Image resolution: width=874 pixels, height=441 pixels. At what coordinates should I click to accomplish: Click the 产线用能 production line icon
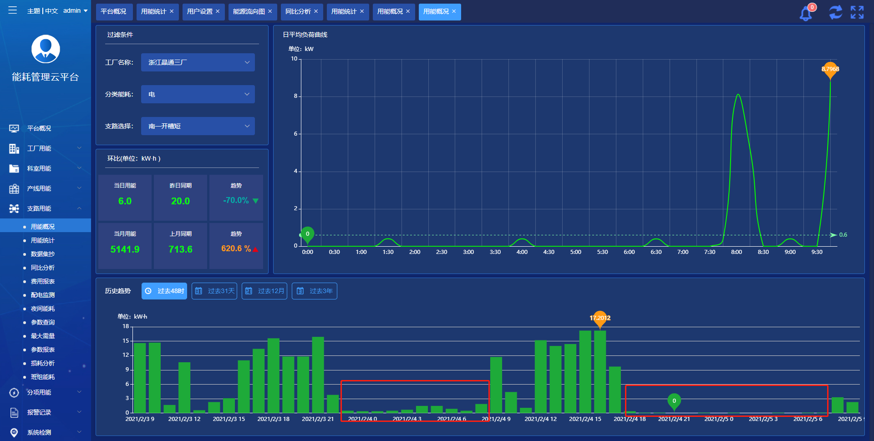pos(14,188)
